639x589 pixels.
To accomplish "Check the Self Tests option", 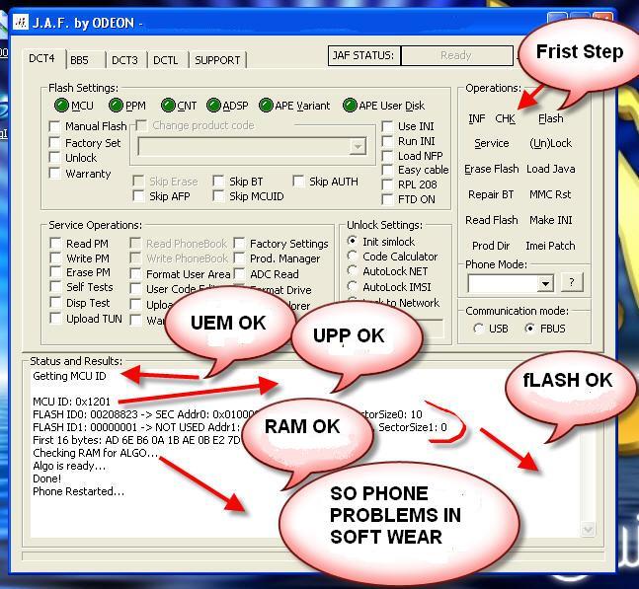I will pyautogui.click(x=55, y=286).
